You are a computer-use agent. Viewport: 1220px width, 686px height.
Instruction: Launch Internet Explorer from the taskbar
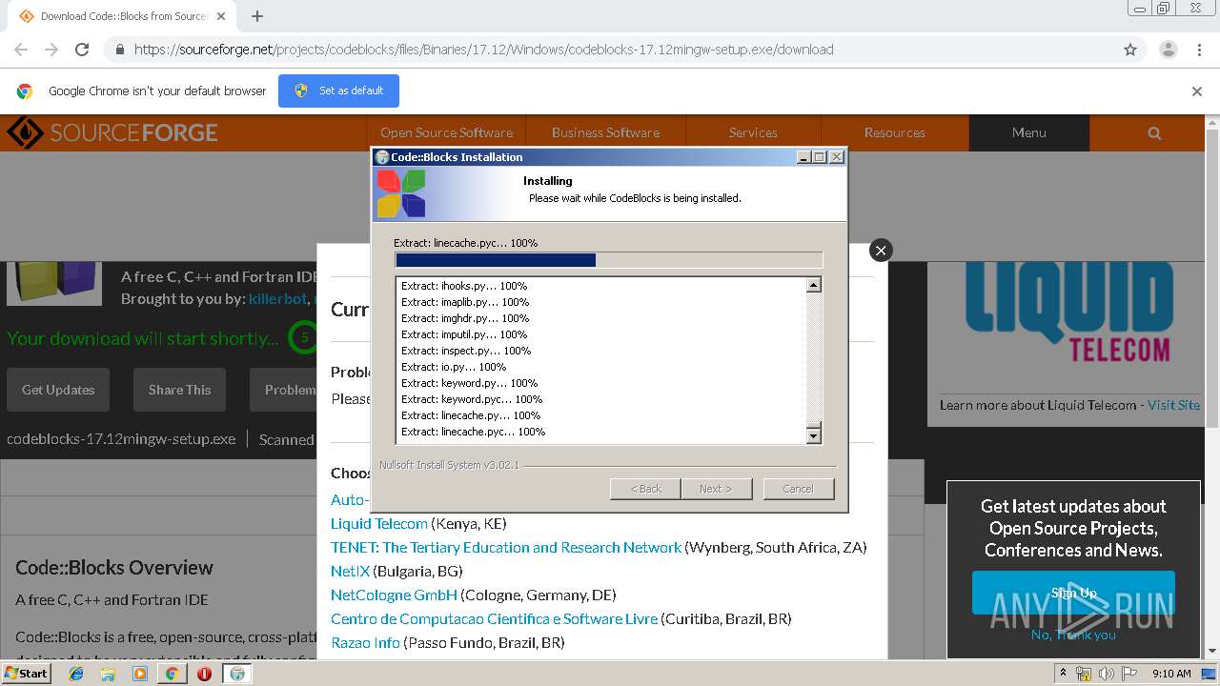coord(76,674)
